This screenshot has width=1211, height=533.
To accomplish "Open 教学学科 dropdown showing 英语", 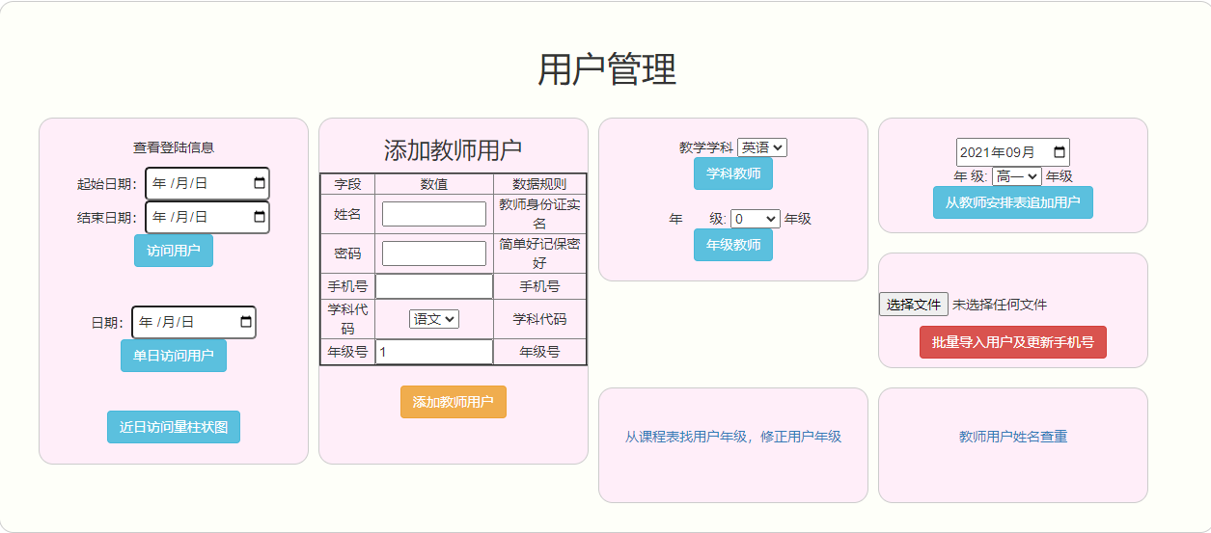I will coord(762,147).
